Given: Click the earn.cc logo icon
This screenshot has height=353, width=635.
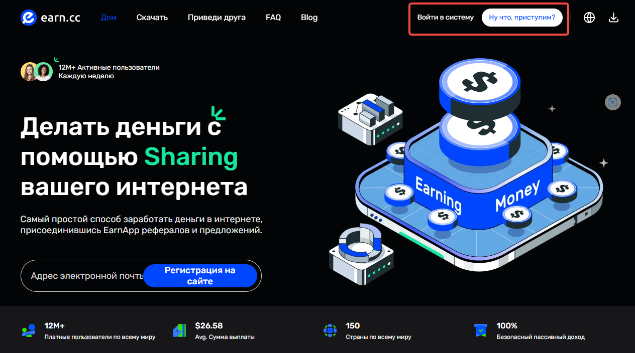Looking at the screenshot, I should click(x=29, y=18).
